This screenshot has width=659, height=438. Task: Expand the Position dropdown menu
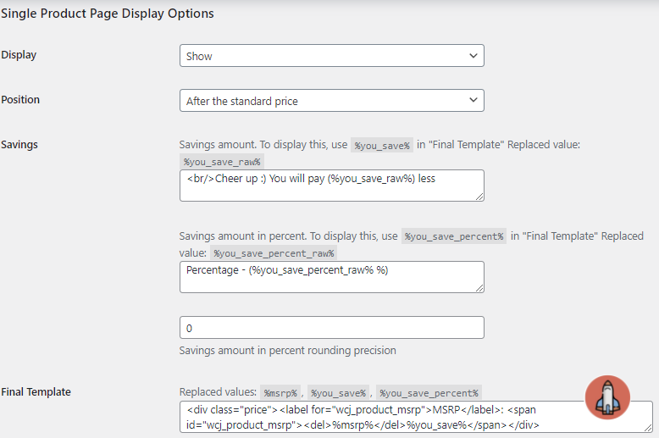(x=331, y=101)
